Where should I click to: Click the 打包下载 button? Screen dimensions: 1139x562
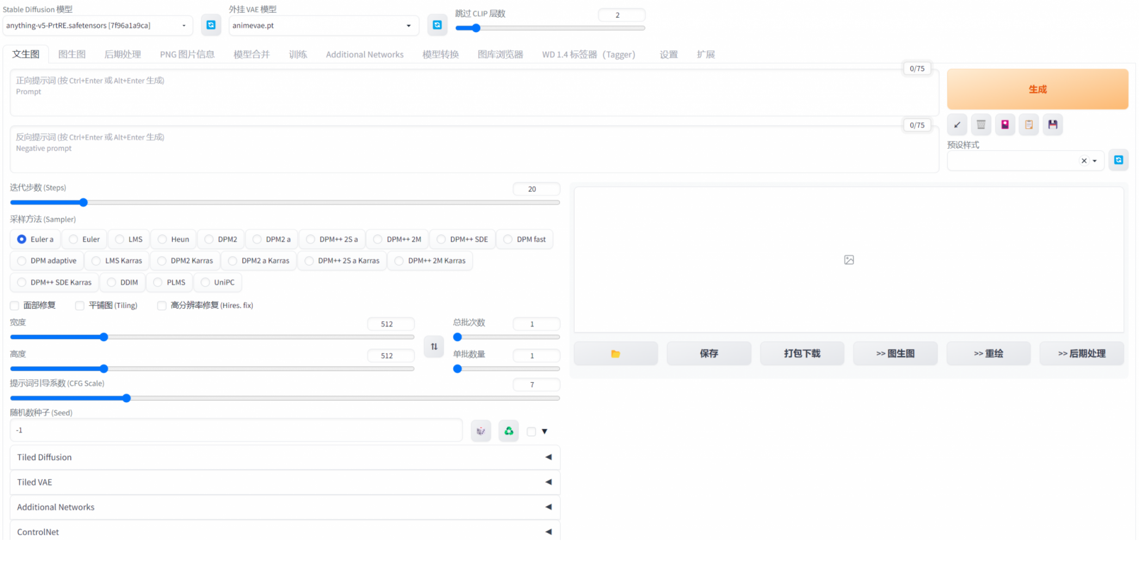(x=802, y=353)
